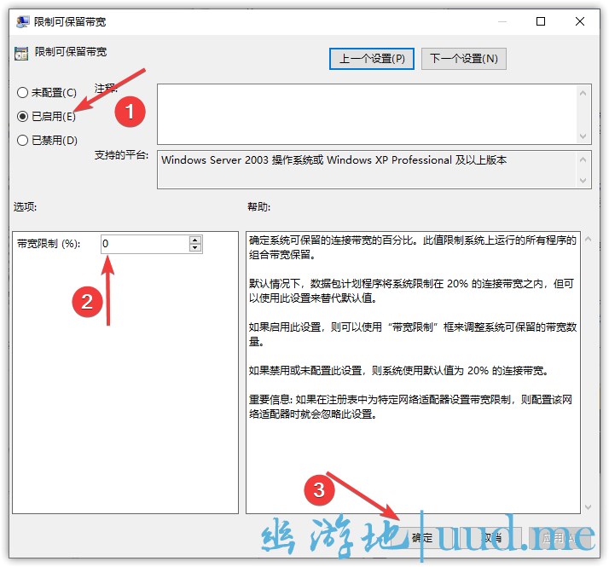
Task: Click the 应用(A) button
Action: (x=560, y=538)
